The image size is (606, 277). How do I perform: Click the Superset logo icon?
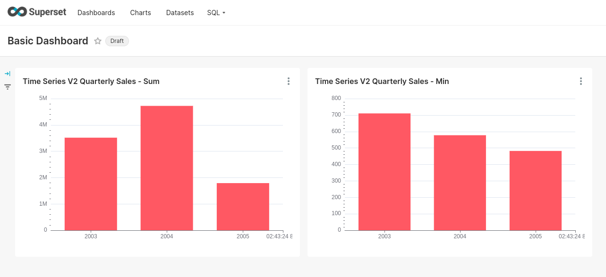[x=17, y=12]
